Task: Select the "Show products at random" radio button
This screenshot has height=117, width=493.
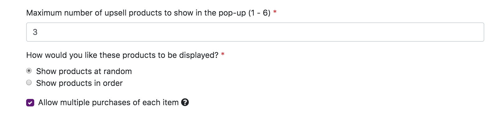Action: 29,71
